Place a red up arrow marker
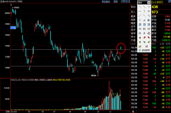 (x=140, y=38)
